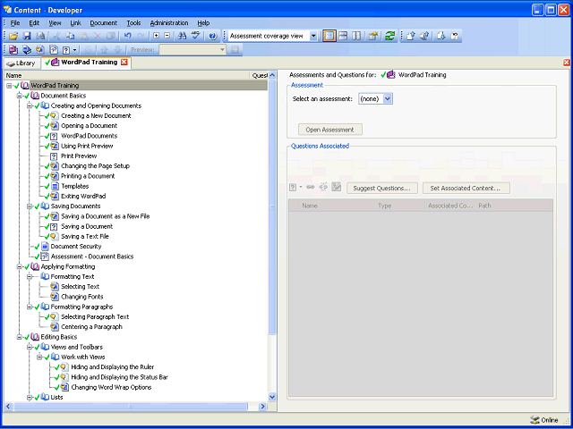
Task: Select the Document Security item
Action: click(x=76, y=247)
